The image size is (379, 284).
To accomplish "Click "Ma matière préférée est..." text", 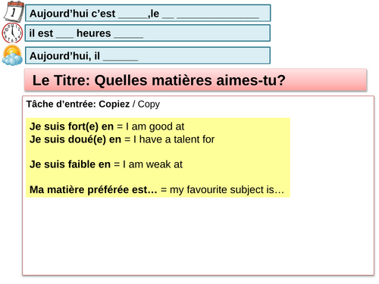I will pyautogui.click(x=93, y=189).
